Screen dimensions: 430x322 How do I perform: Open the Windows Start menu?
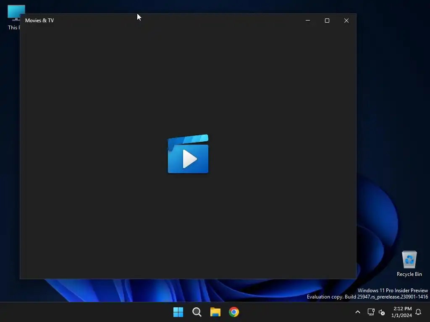point(178,312)
